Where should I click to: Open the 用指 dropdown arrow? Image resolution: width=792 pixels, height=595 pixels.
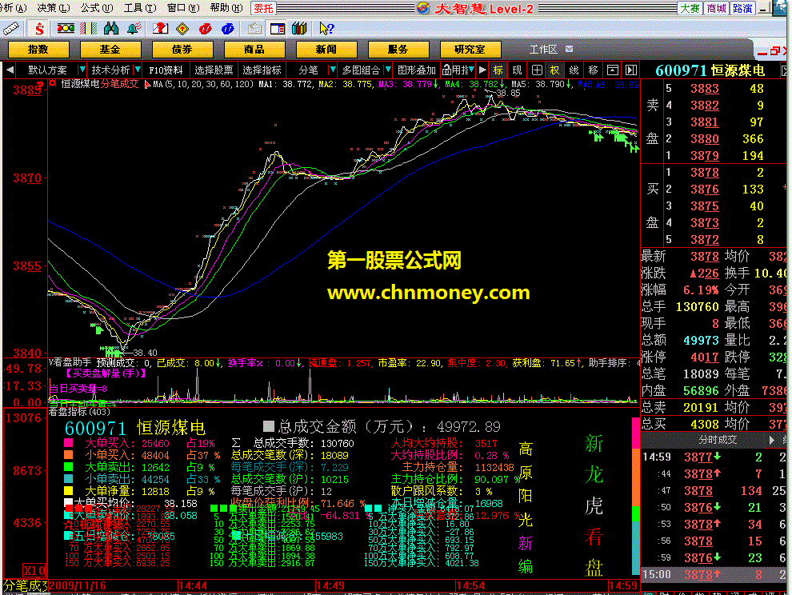(470, 70)
